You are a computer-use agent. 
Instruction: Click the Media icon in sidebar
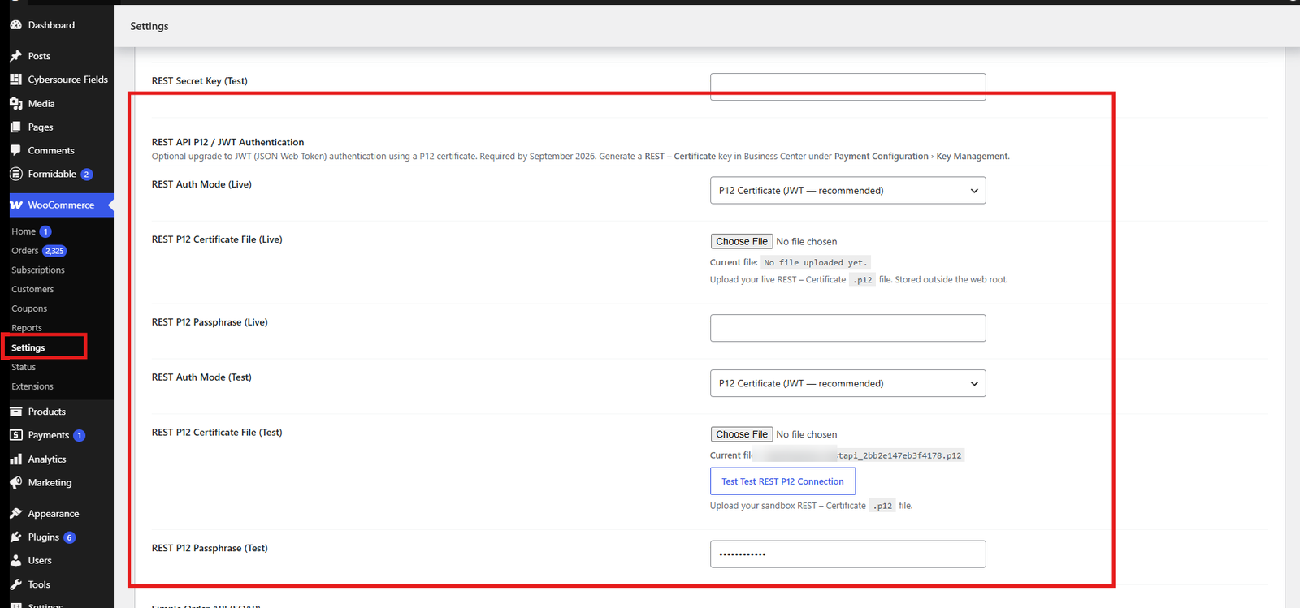click(15, 104)
